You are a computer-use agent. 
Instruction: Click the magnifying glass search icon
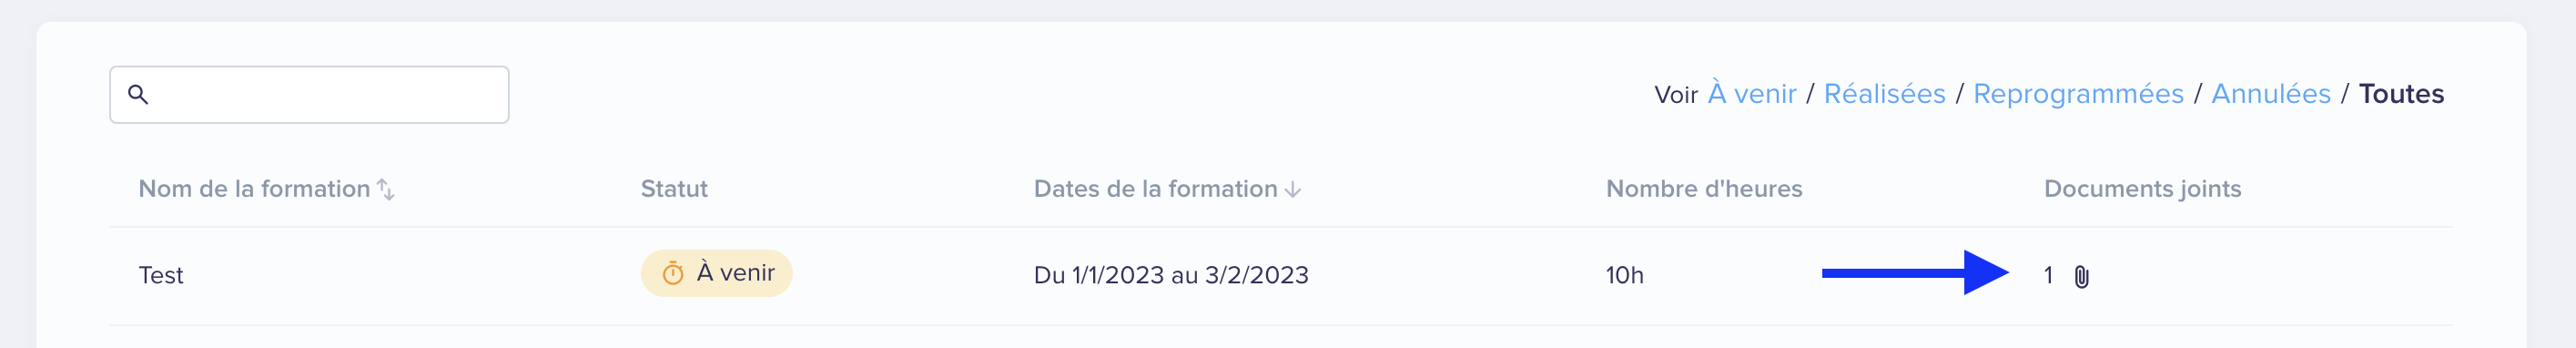pyautogui.click(x=138, y=94)
